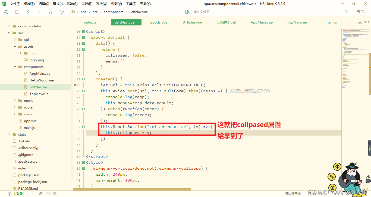Click the folder icon in breadcrumb bar

click(x=73, y=12)
